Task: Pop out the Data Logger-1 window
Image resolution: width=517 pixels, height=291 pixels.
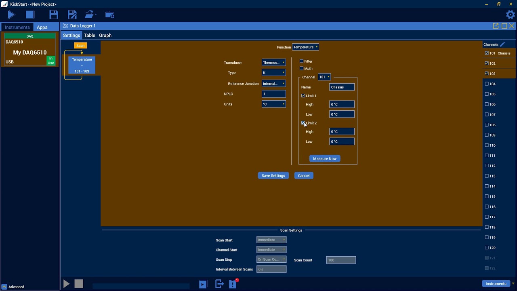Action: [x=496, y=26]
